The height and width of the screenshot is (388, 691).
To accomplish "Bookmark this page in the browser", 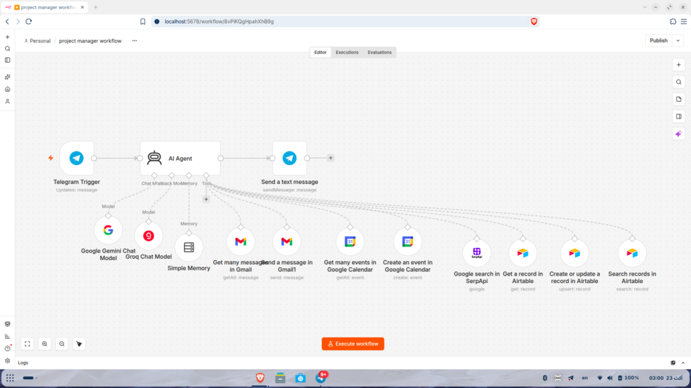I will point(143,22).
